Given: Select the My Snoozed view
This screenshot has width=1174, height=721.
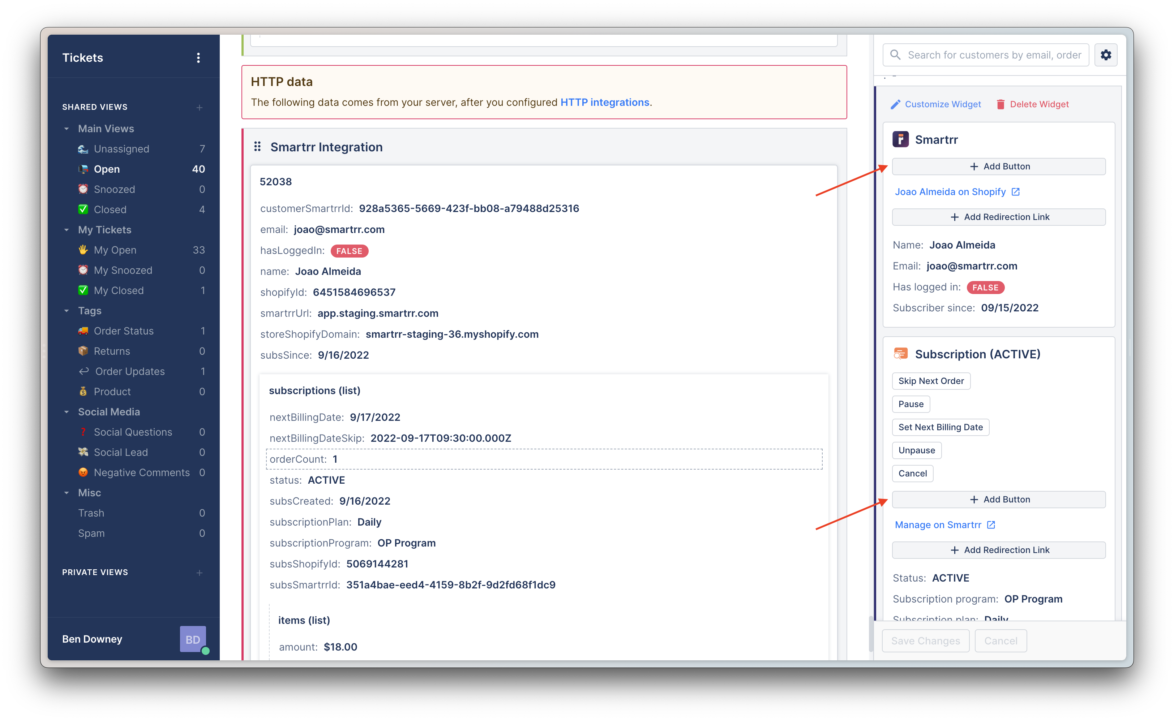Looking at the screenshot, I should click(123, 270).
